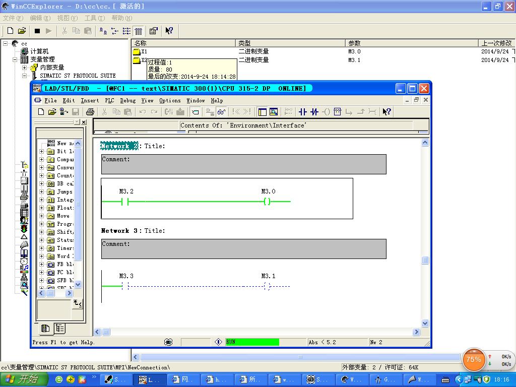Insert a normally open contact
The image size is (516, 387).
click(x=303, y=112)
